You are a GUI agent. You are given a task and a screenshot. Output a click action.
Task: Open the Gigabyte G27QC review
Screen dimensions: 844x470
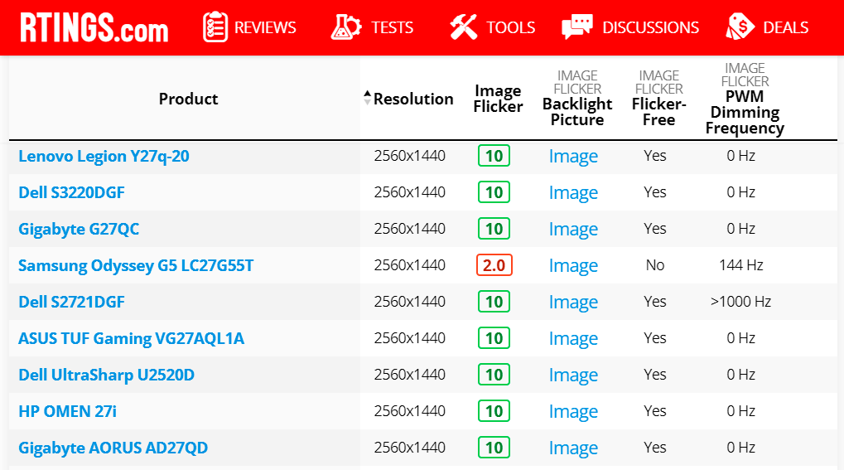point(79,229)
